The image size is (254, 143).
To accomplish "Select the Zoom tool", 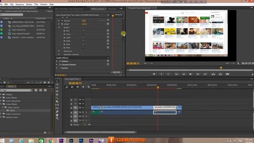I will click(57, 118).
